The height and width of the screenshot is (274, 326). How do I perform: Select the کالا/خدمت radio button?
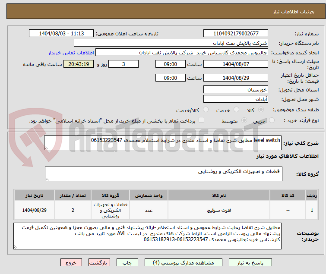click(x=206, y=110)
